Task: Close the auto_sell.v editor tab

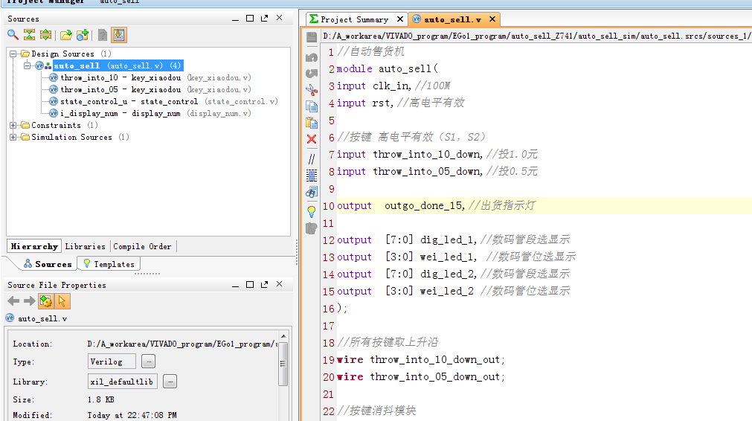Action: 492,19
